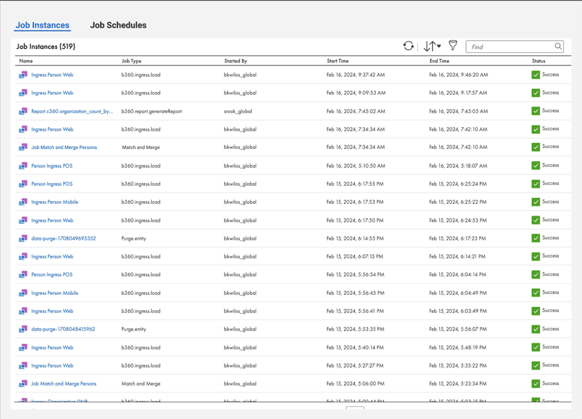The width and height of the screenshot is (582, 419).
Task: Switch to the Job Schedules tab
Action: coord(118,25)
